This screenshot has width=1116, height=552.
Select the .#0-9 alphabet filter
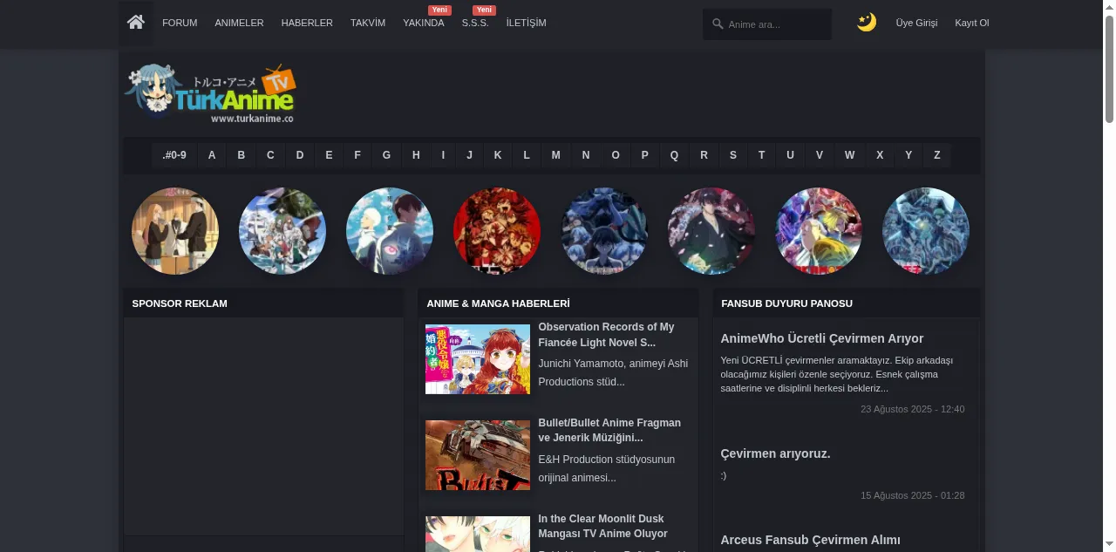(174, 155)
